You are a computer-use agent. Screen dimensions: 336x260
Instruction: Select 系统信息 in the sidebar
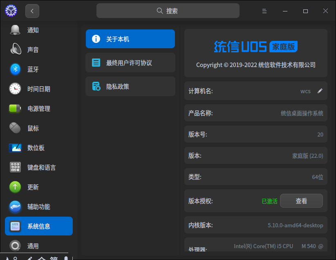coord(39,226)
